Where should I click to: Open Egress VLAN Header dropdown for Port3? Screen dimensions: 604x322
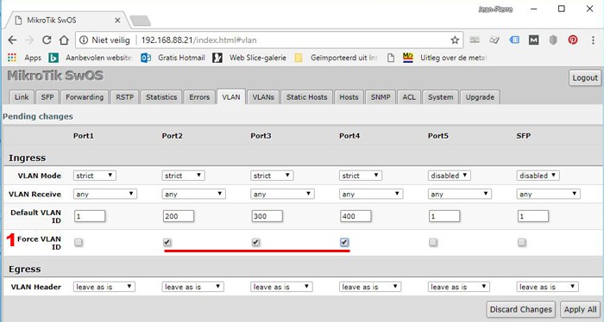click(281, 287)
